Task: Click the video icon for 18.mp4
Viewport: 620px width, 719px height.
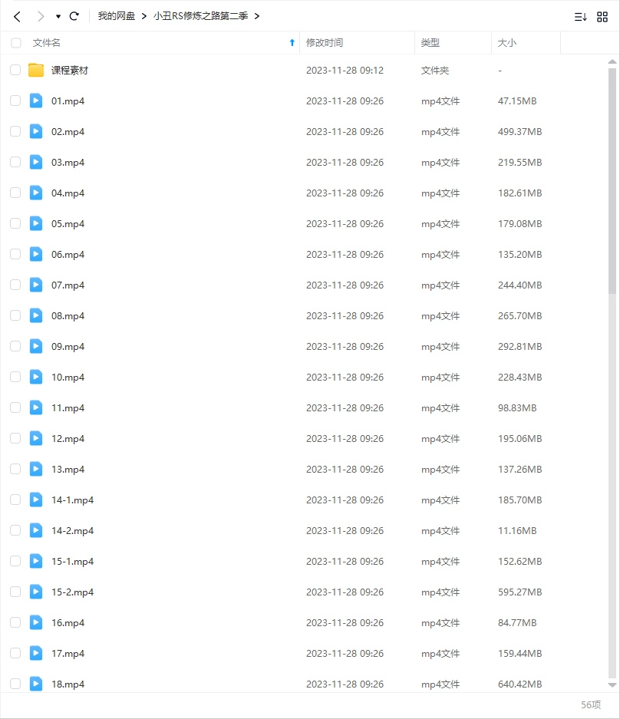Action: point(36,684)
